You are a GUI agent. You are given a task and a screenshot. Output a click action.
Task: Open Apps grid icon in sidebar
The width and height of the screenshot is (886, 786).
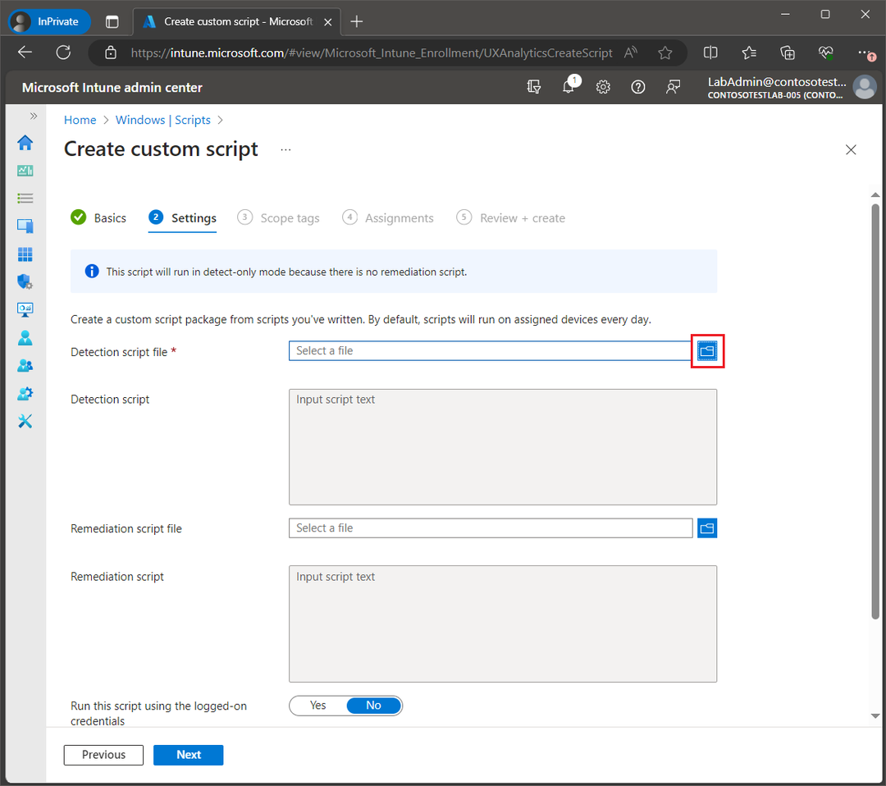click(25, 254)
